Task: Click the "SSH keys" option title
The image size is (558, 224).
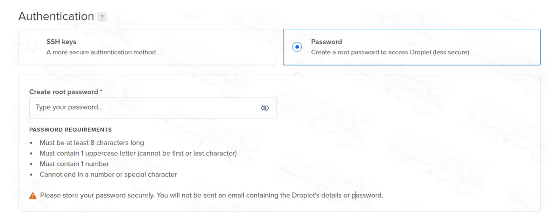Action: [x=61, y=42]
